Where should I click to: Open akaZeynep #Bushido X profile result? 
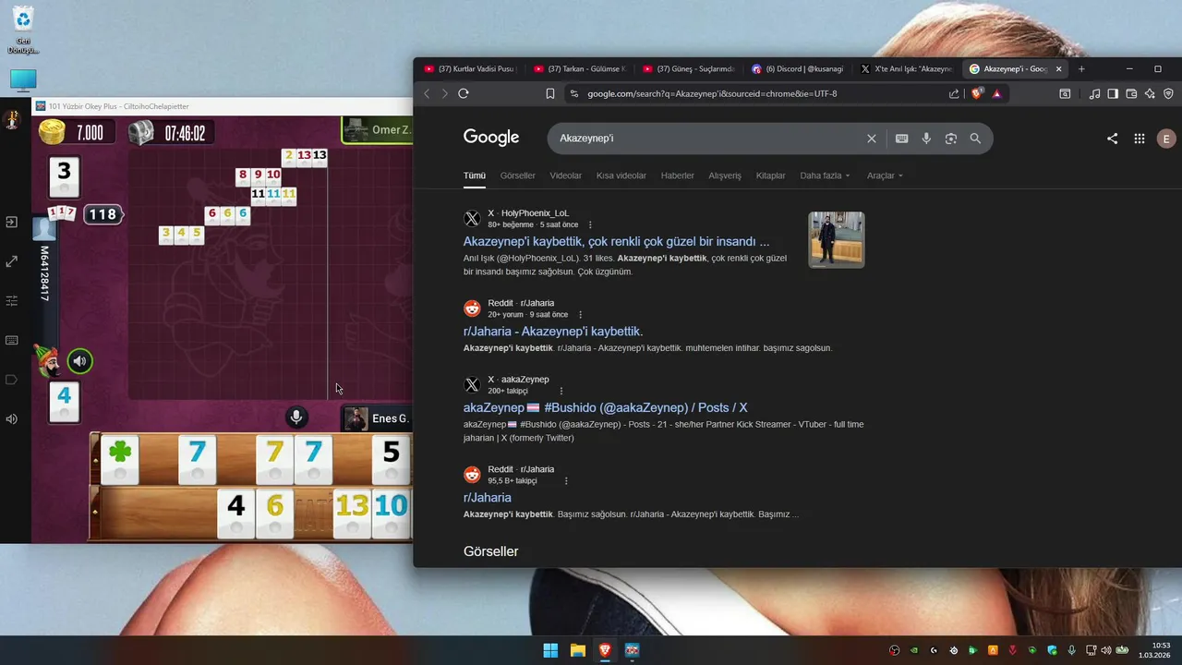[605, 407]
